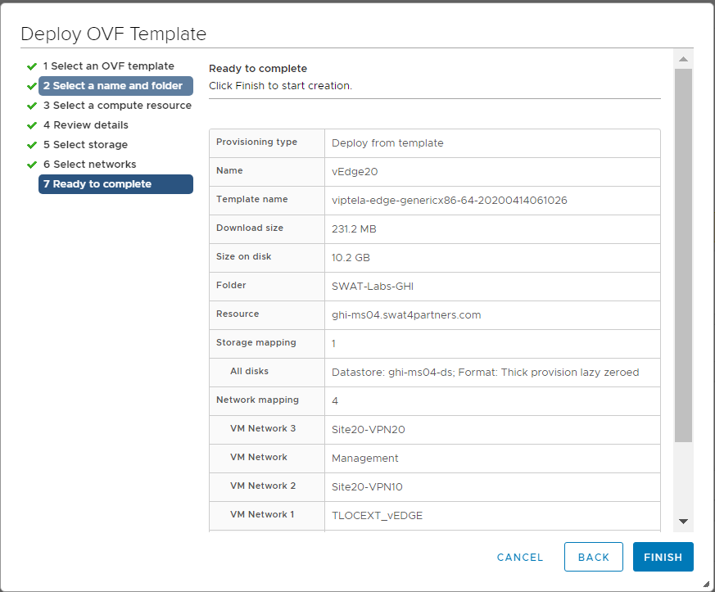This screenshot has height=592, width=715.
Task: Click the green checkmark beside Select networks
Action: point(32,165)
